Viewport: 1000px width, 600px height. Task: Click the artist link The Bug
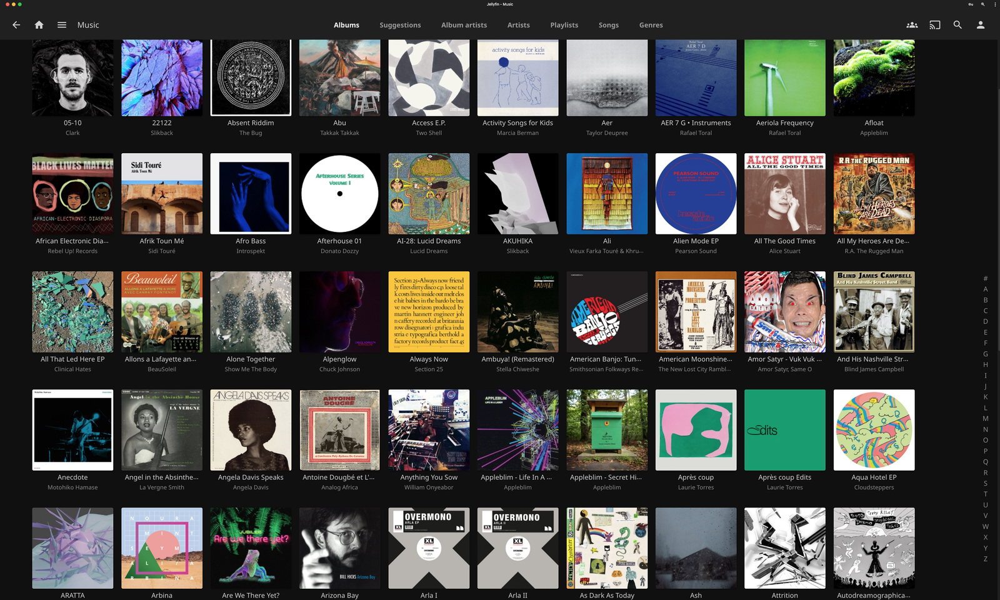coord(251,133)
